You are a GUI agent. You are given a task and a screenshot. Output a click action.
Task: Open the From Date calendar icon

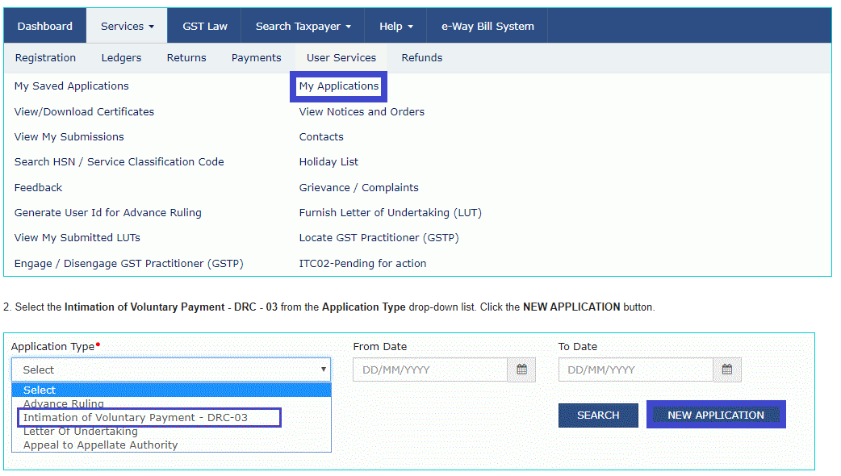click(521, 370)
